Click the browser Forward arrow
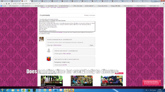This screenshot has height=92, width=165. point(4,4)
